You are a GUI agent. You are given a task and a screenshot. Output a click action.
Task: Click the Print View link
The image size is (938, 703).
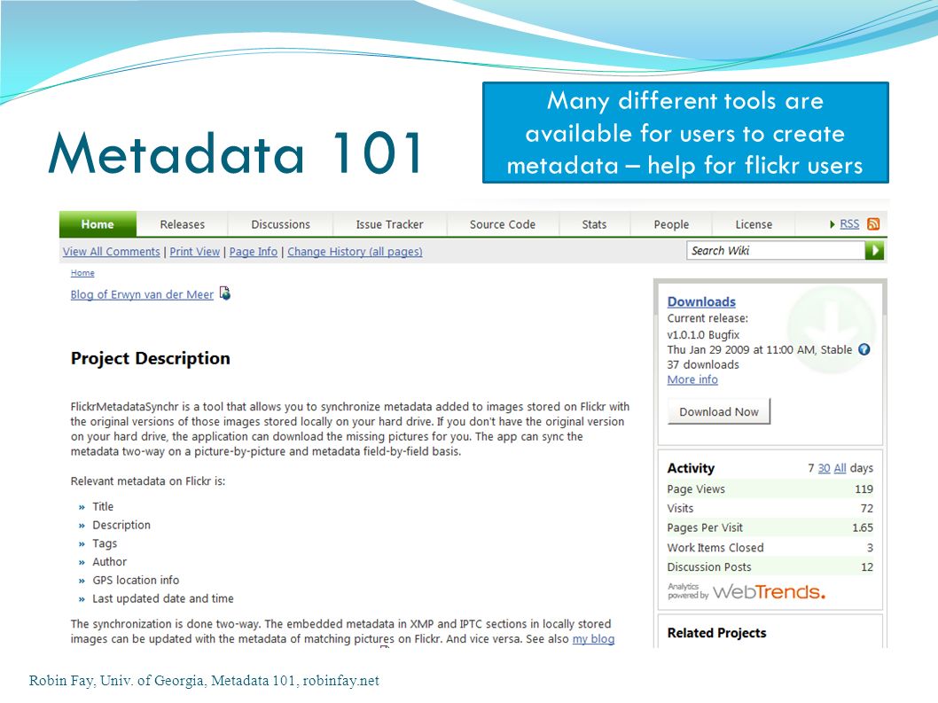tap(195, 252)
